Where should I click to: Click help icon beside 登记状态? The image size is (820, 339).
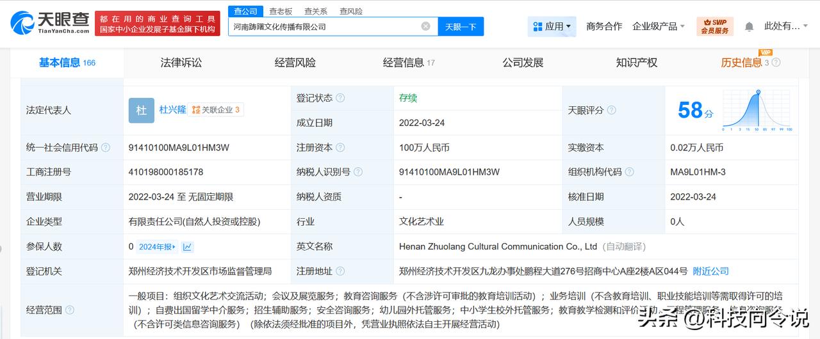coord(340,98)
